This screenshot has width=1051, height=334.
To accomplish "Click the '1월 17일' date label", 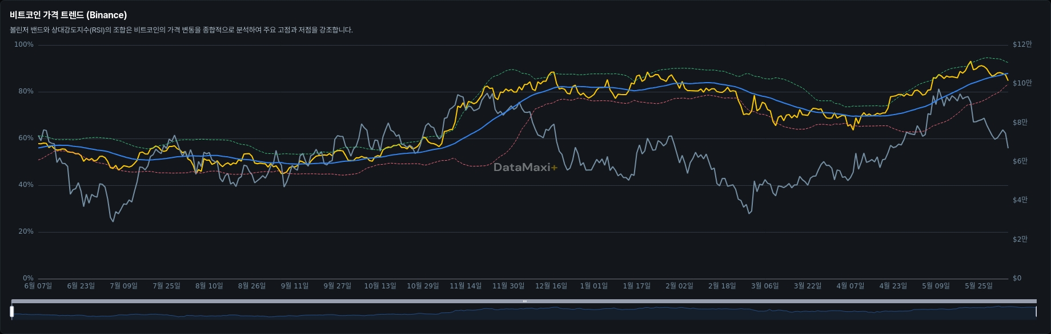I will 637,286.
